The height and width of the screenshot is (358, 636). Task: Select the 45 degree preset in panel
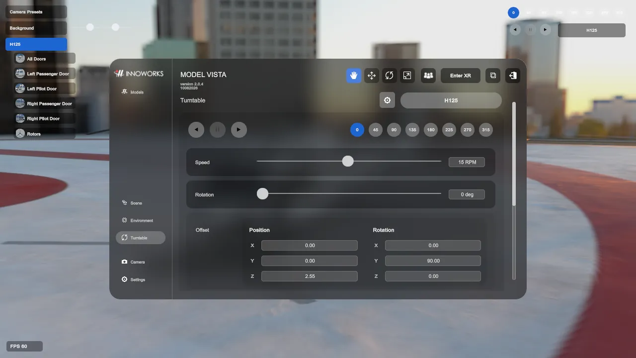pyautogui.click(x=376, y=130)
